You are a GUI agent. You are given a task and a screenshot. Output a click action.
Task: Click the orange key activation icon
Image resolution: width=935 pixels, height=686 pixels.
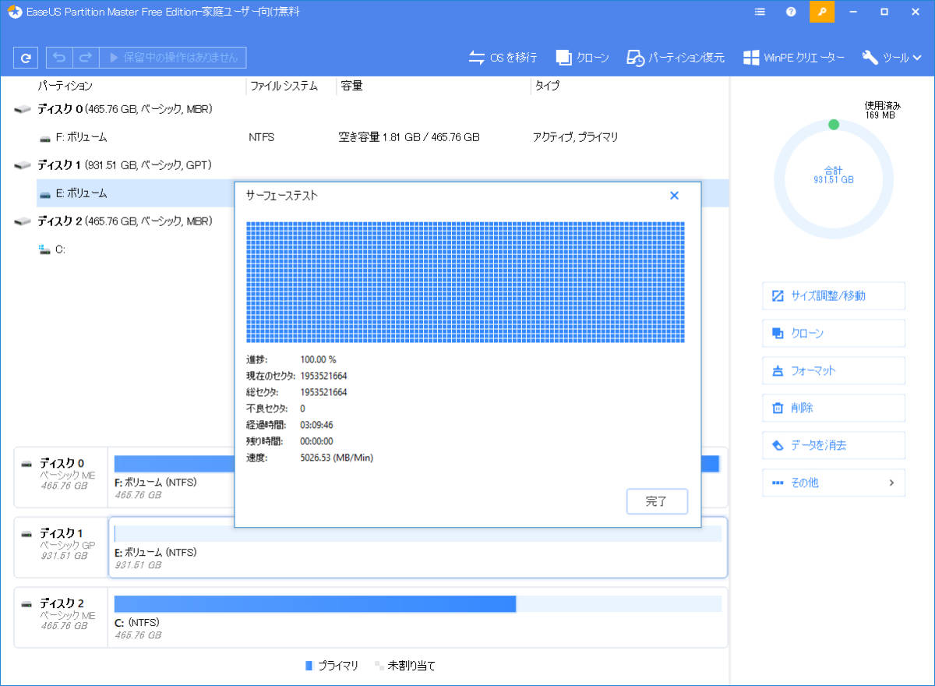(821, 12)
